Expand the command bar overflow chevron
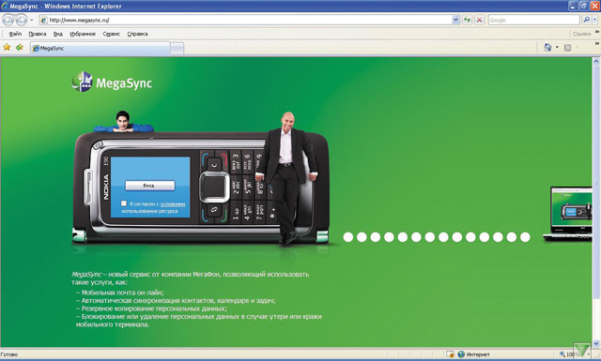Viewport: 601px width, 361px height. pyautogui.click(x=597, y=44)
